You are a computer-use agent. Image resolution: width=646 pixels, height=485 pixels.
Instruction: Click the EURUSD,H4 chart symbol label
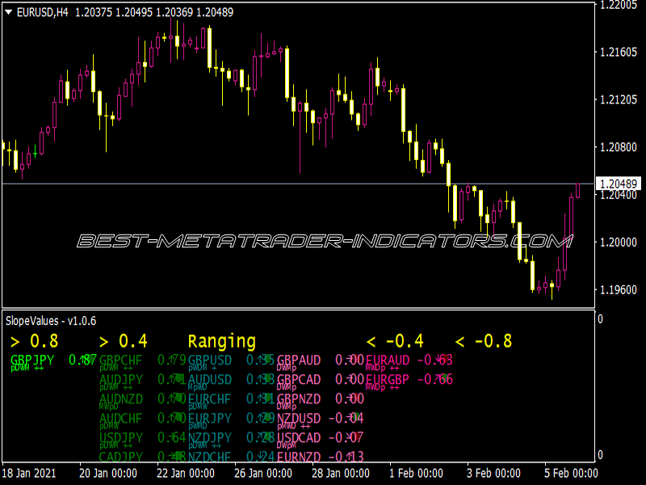click(43, 12)
